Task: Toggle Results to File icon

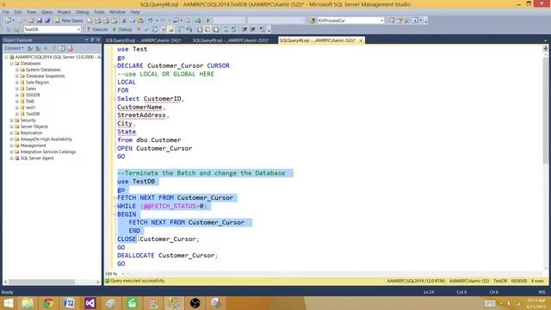Action: click(x=216, y=29)
